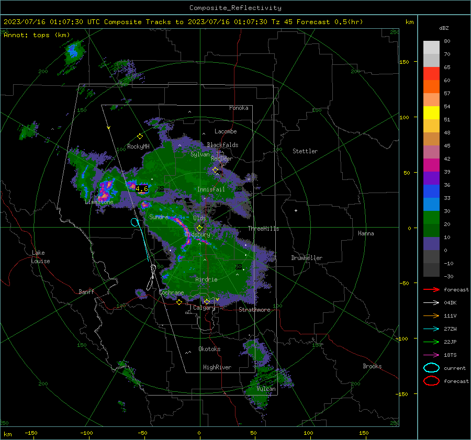Click the Vulcan label
Image resolution: width=471 pixels, height=440 pixels.
(266, 389)
